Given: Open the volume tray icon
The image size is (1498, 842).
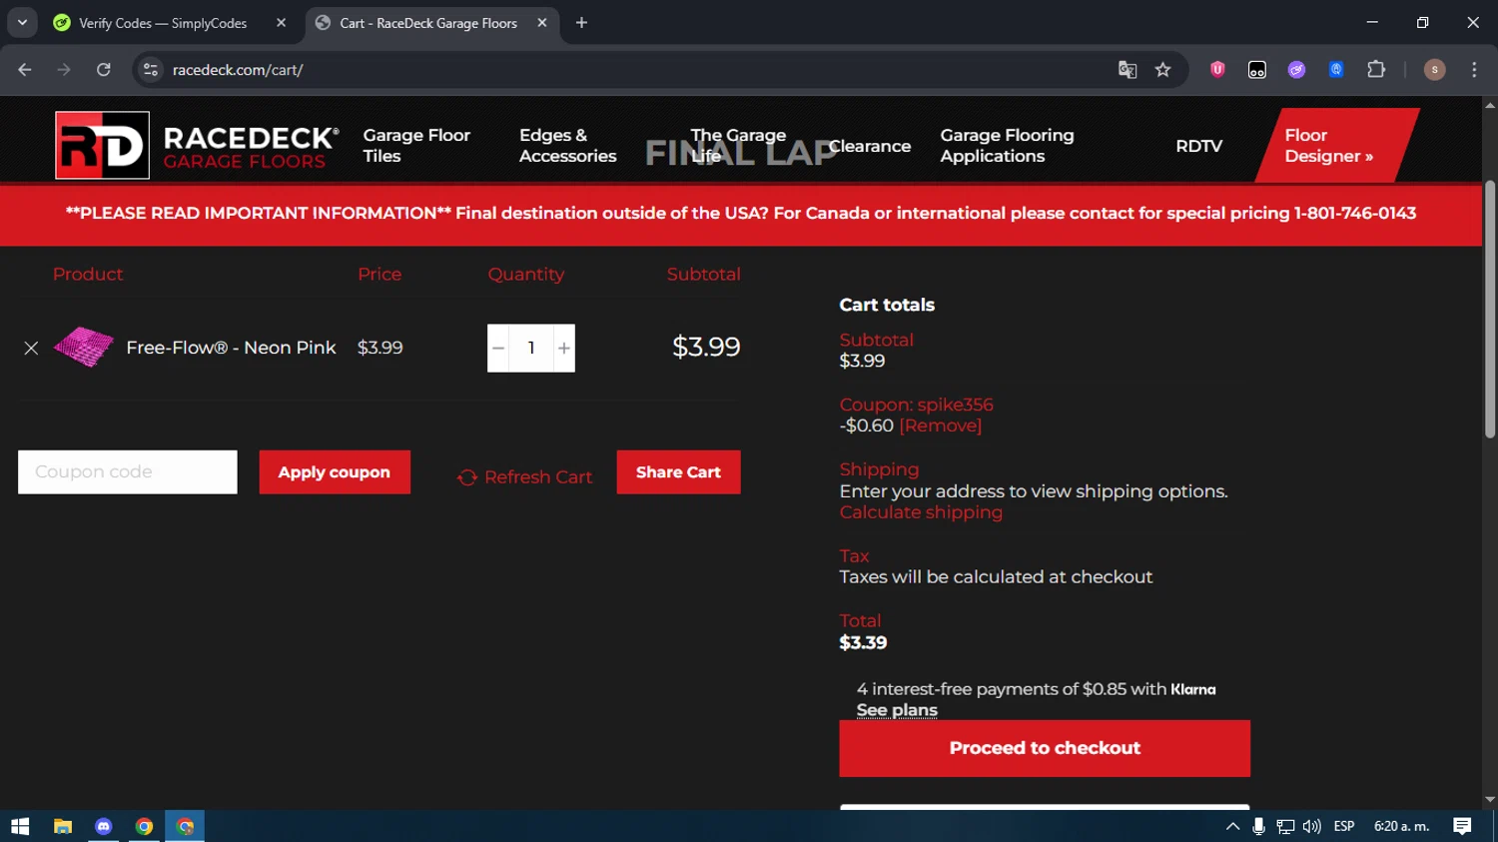Looking at the screenshot, I should coord(1311,826).
